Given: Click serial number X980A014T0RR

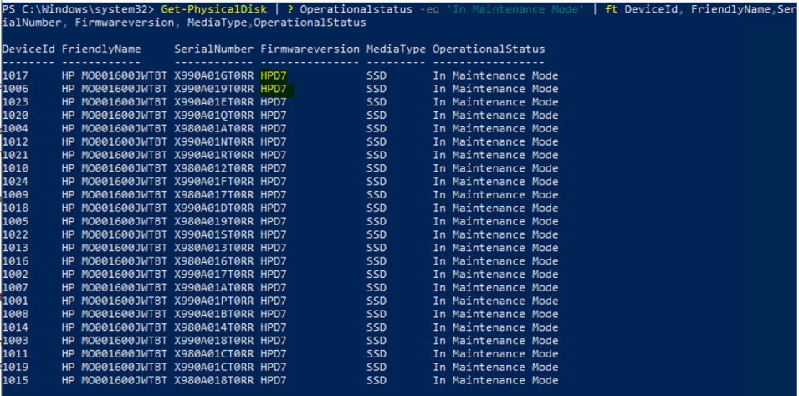Looking at the screenshot, I should (214, 327).
